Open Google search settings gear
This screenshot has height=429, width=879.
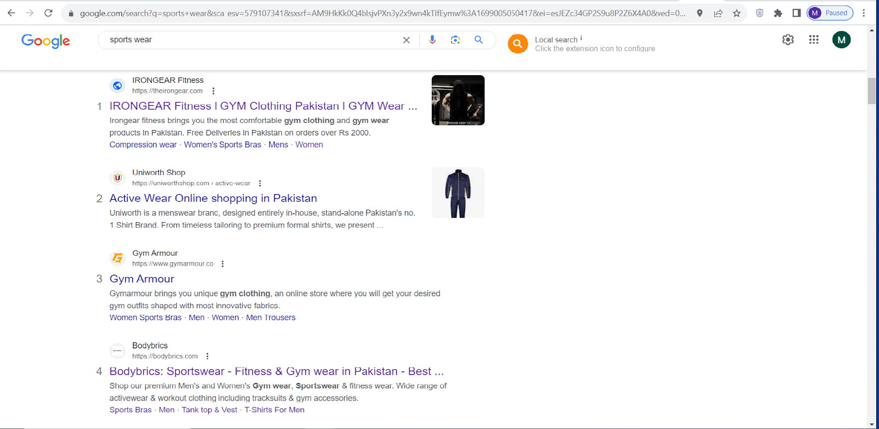(x=788, y=39)
